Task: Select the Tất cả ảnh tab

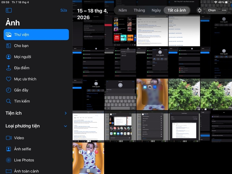Action: click(x=177, y=10)
